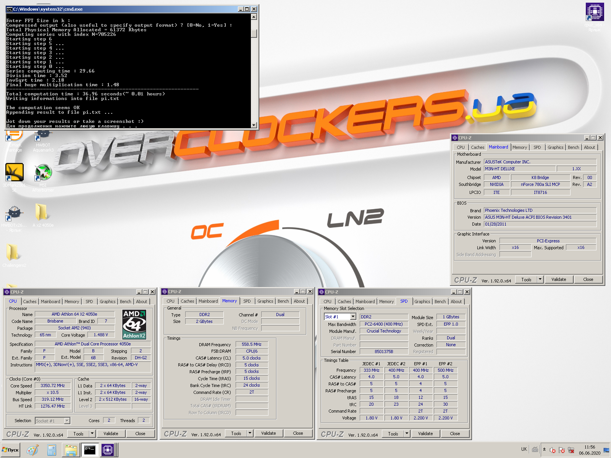Click the Close button in the Memory window
611x458 pixels.
[298, 433]
